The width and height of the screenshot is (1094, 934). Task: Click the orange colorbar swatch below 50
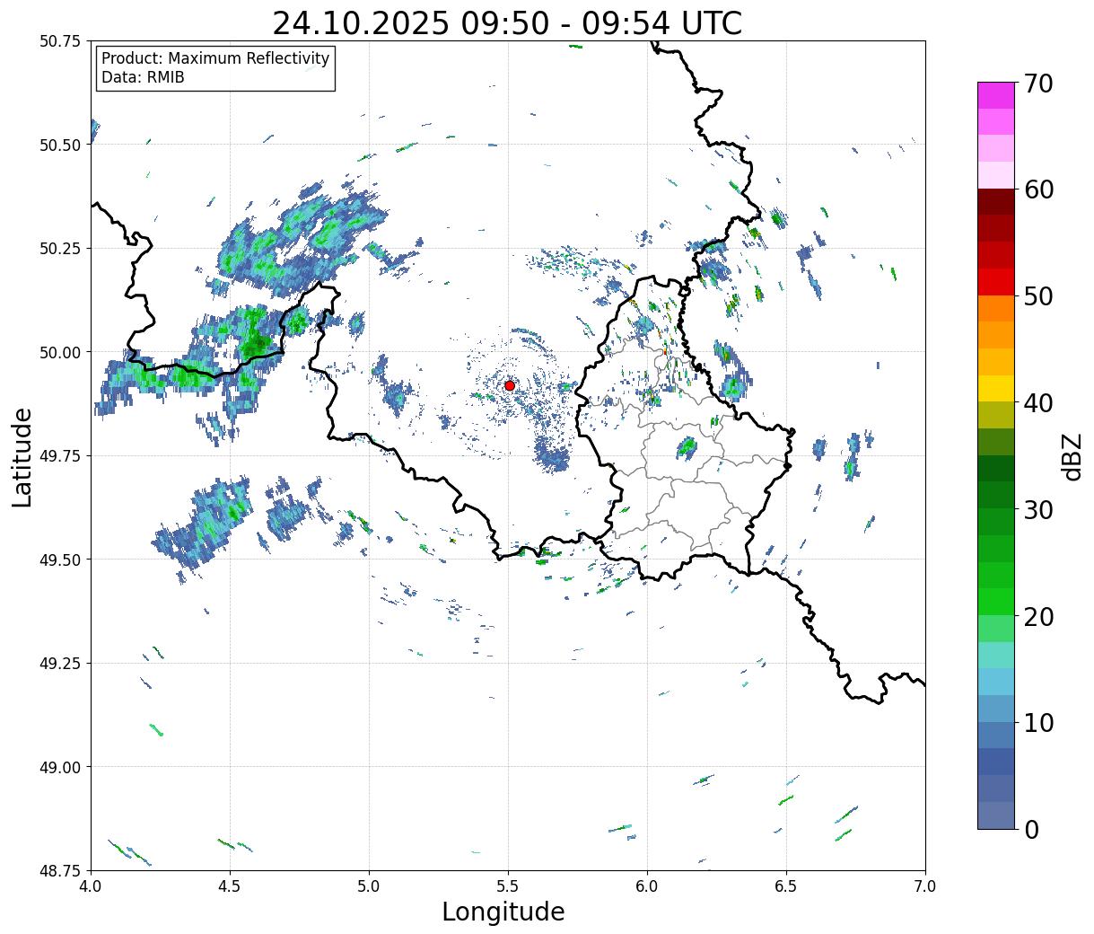(x=996, y=308)
